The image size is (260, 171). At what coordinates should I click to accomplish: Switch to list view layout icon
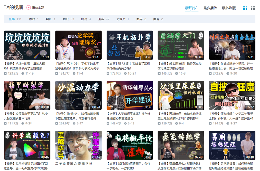tap(253, 8)
